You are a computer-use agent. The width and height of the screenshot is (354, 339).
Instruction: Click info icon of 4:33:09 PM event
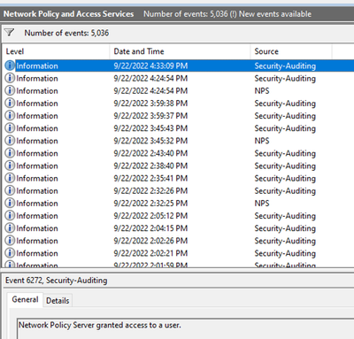(x=10, y=65)
